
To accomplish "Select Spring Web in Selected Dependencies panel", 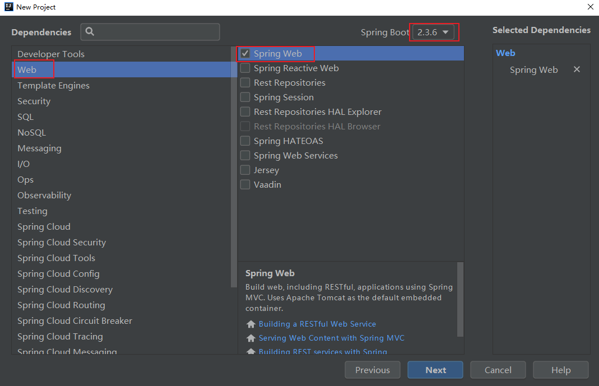I will pyautogui.click(x=533, y=70).
